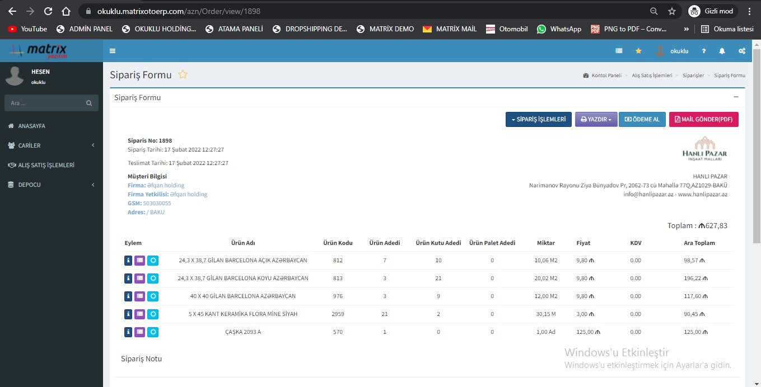This screenshot has height=387, width=761.
Task: Click the hamburger menu toggle icon
Action: click(113, 51)
